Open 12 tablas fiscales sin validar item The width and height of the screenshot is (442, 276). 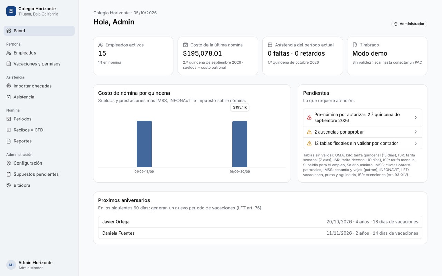point(363,143)
